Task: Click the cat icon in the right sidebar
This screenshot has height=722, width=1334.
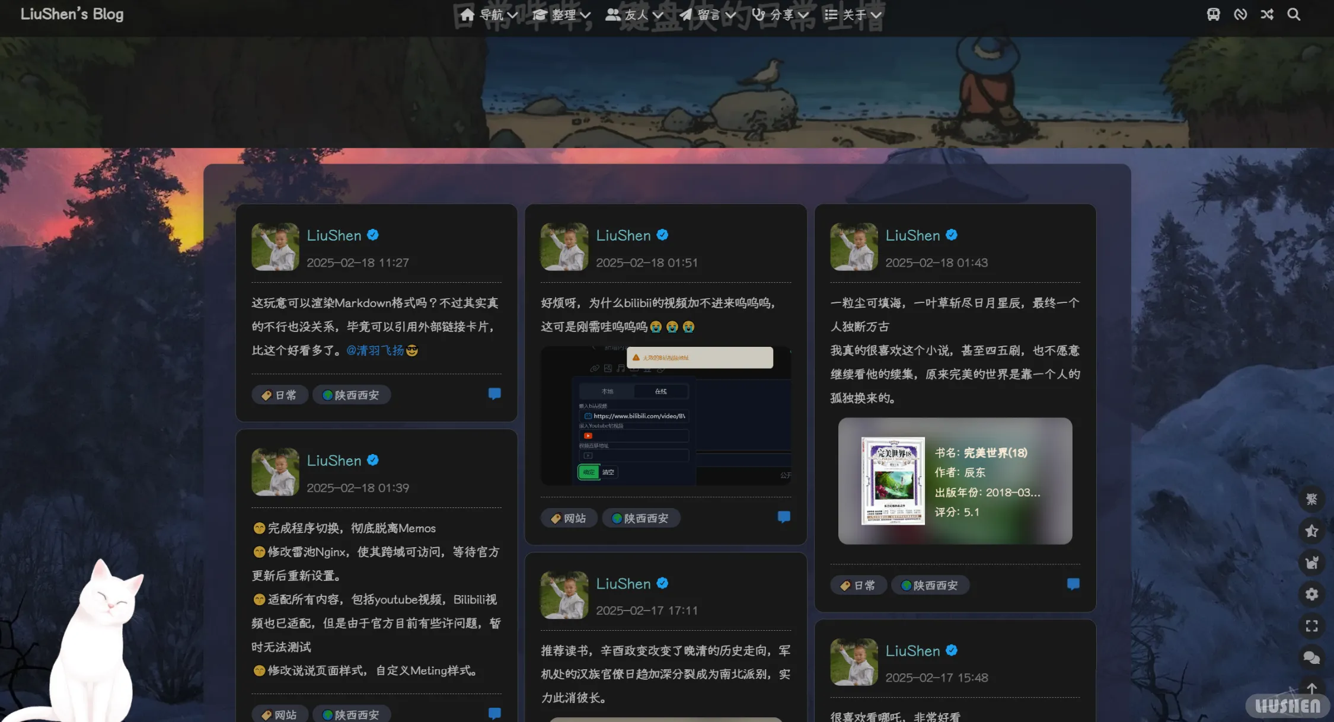Action: coord(1311,563)
